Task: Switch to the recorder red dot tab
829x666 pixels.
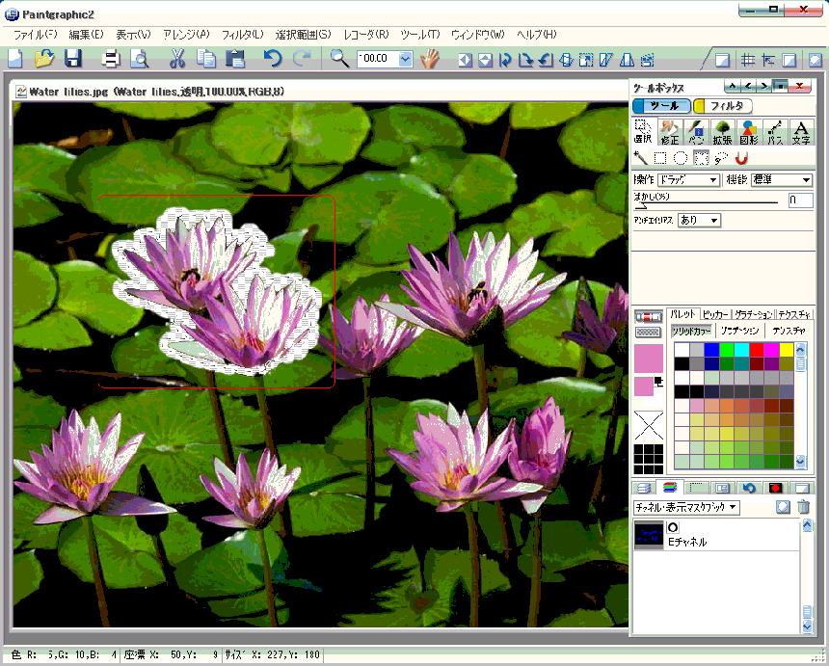Action: click(776, 488)
